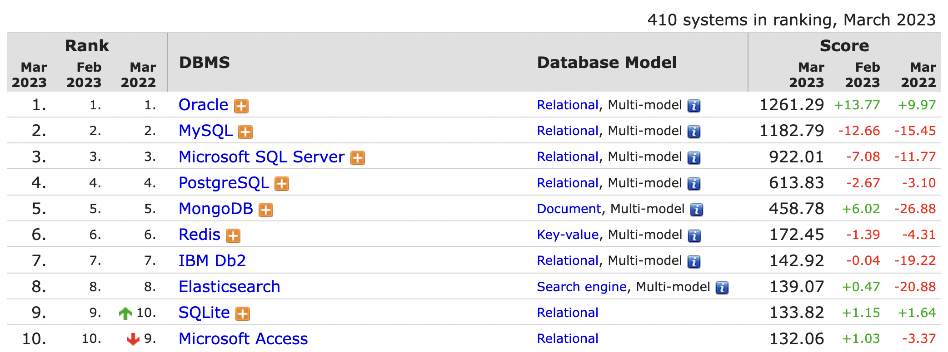Click the Score column header
The width and height of the screenshot is (948, 352).
(844, 46)
